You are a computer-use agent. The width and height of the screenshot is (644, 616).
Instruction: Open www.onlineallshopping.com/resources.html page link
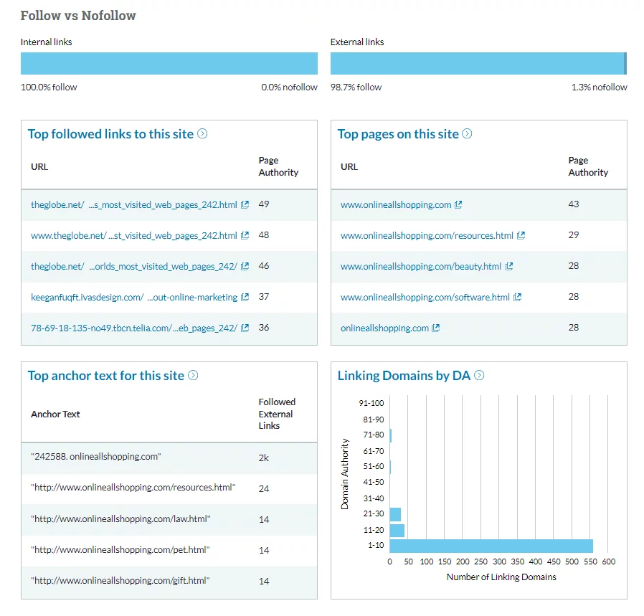pyautogui.click(x=427, y=235)
